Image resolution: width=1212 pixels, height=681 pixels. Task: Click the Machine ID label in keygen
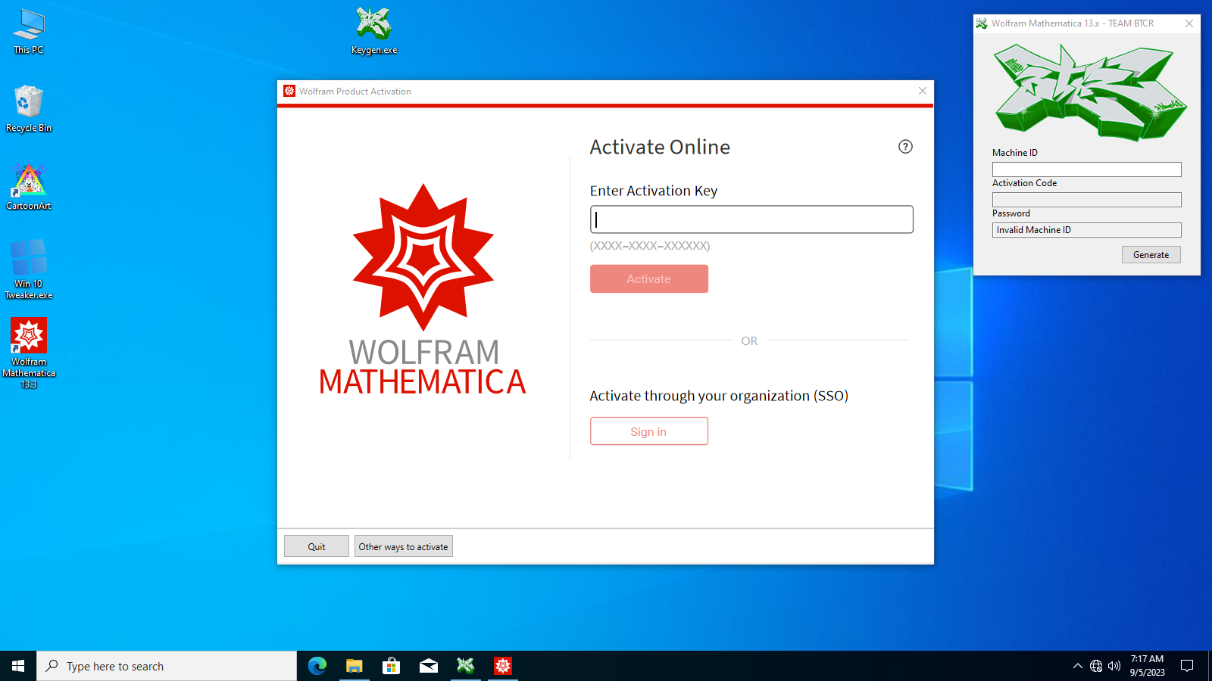[1015, 153]
